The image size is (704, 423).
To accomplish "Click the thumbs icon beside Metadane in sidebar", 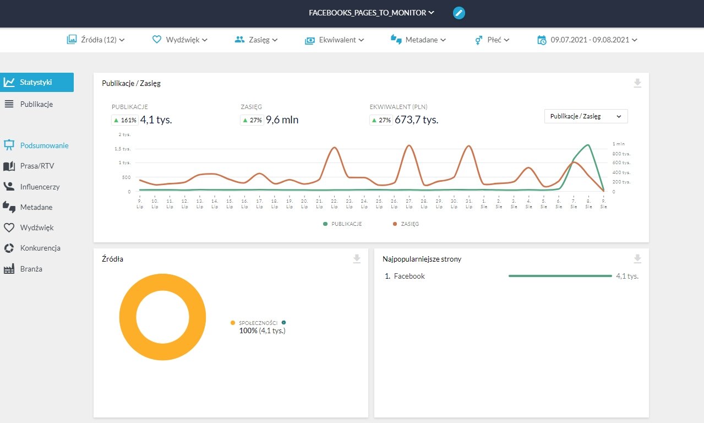I will (9, 207).
